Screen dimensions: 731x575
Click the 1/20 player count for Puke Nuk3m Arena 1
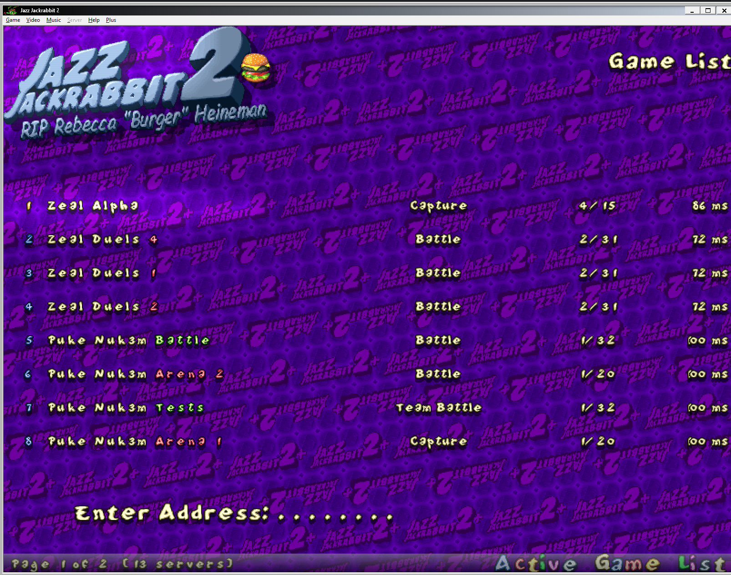coord(598,441)
